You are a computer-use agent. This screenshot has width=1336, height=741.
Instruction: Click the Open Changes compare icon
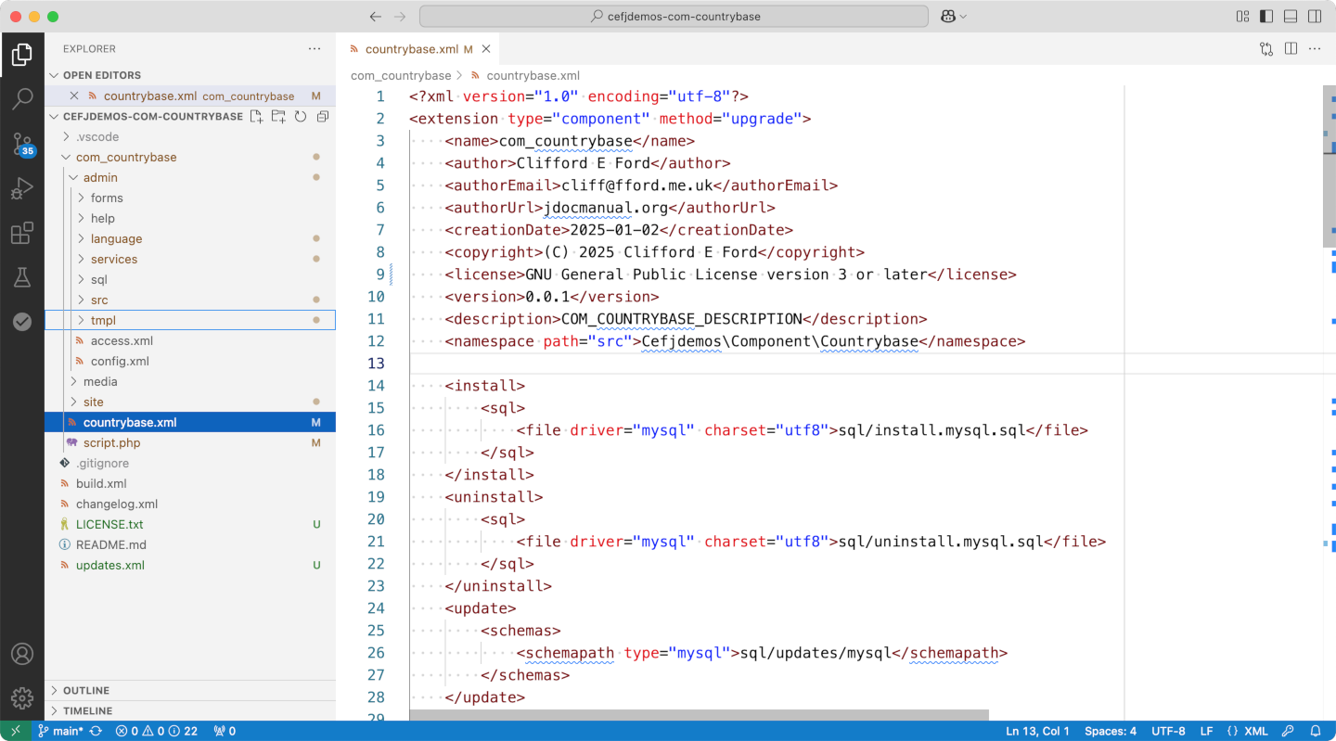pyautogui.click(x=1266, y=49)
